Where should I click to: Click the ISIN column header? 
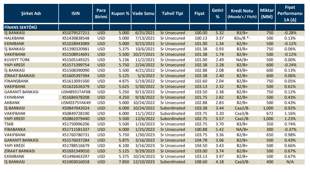[x=76, y=14]
